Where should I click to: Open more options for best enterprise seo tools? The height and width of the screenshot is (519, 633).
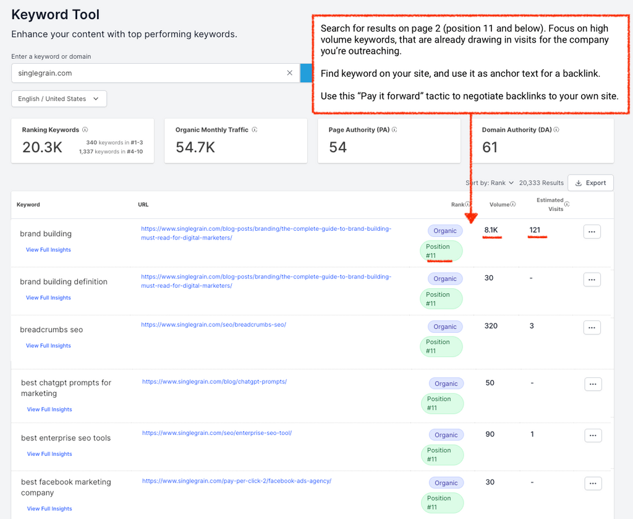pos(593,435)
